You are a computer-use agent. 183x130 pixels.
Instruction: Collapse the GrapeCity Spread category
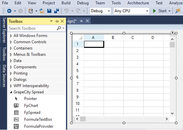pos(11,92)
